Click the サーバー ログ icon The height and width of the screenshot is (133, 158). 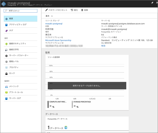point(6,98)
